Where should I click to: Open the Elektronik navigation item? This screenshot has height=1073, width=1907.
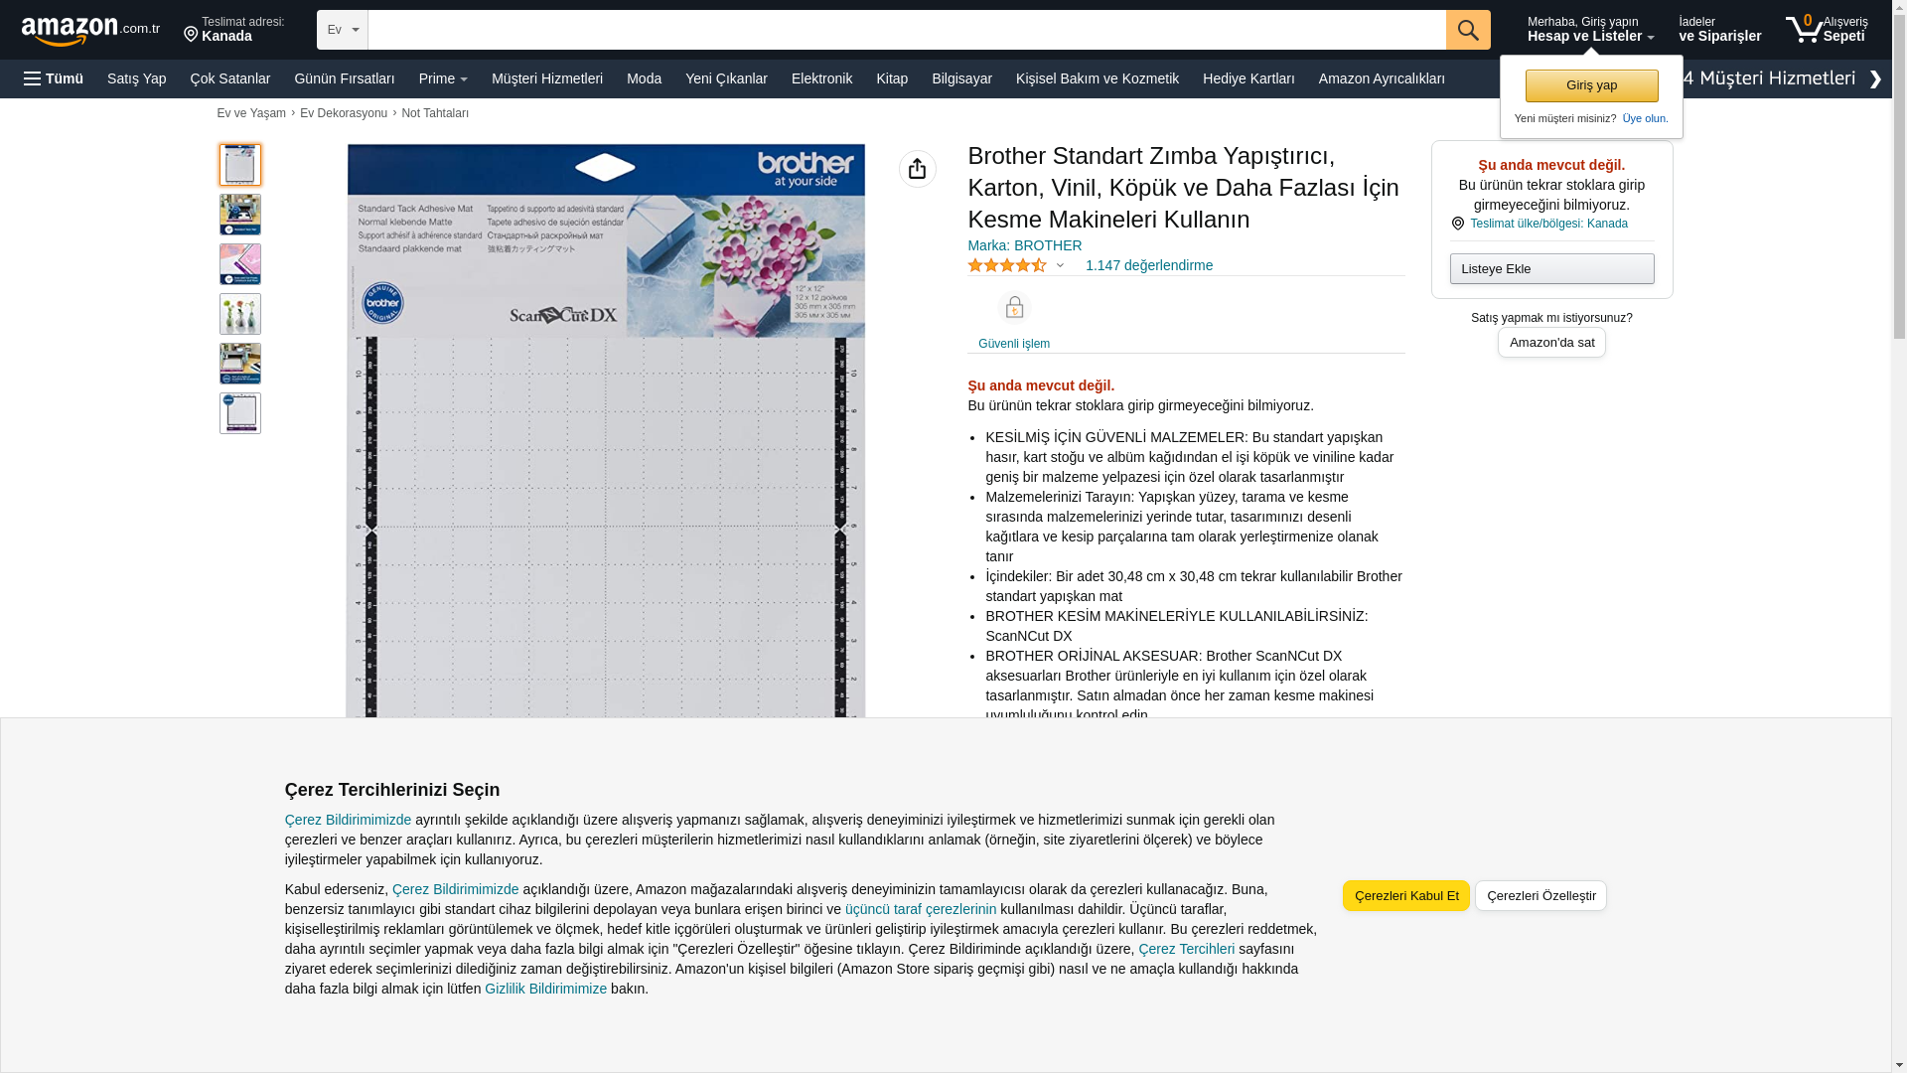point(821,78)
